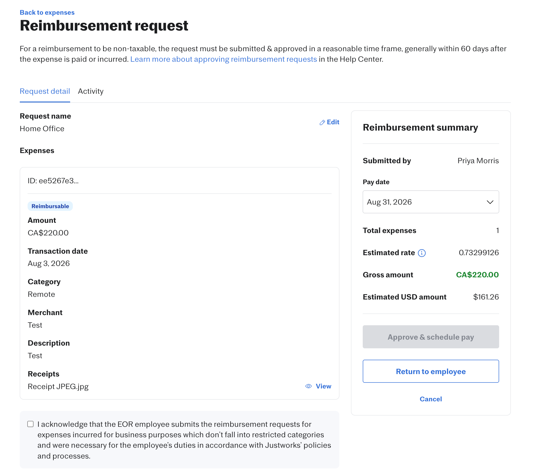Click the Home Office request name
This screenshot has height=475, width=533.
click(x=42, y=129)
